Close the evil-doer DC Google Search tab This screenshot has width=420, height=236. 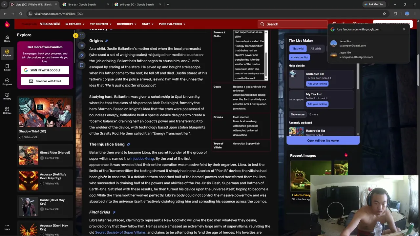tap(160, 4)
